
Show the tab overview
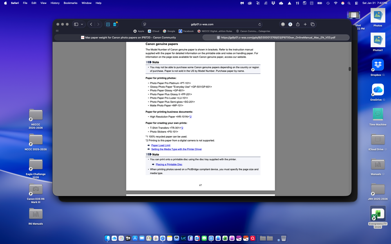(313, 24)
